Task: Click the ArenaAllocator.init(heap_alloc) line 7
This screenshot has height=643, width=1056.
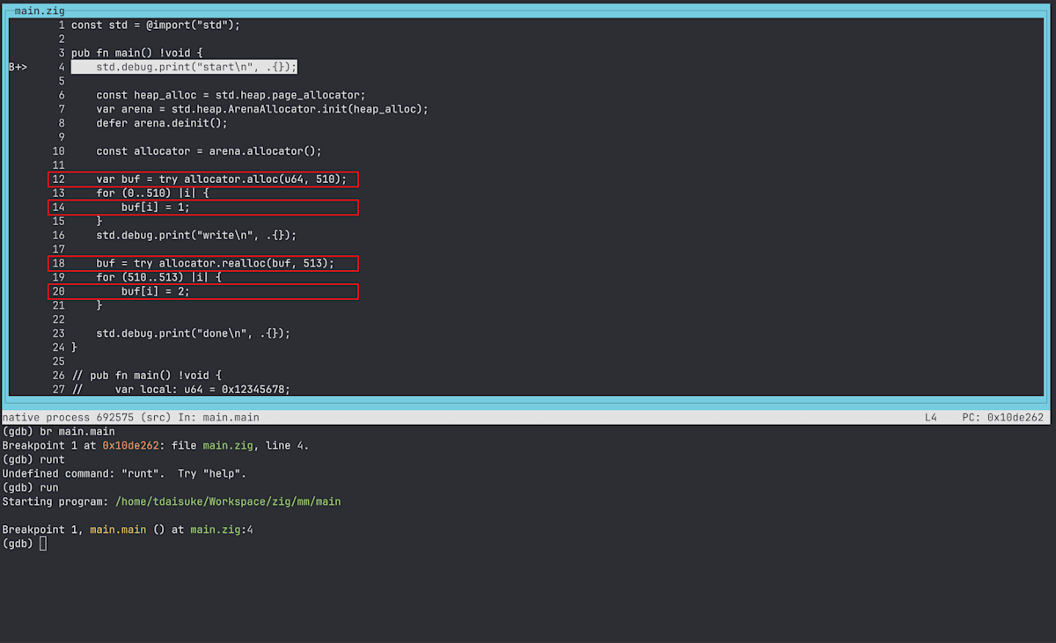Action: click(x=262, y=109)
